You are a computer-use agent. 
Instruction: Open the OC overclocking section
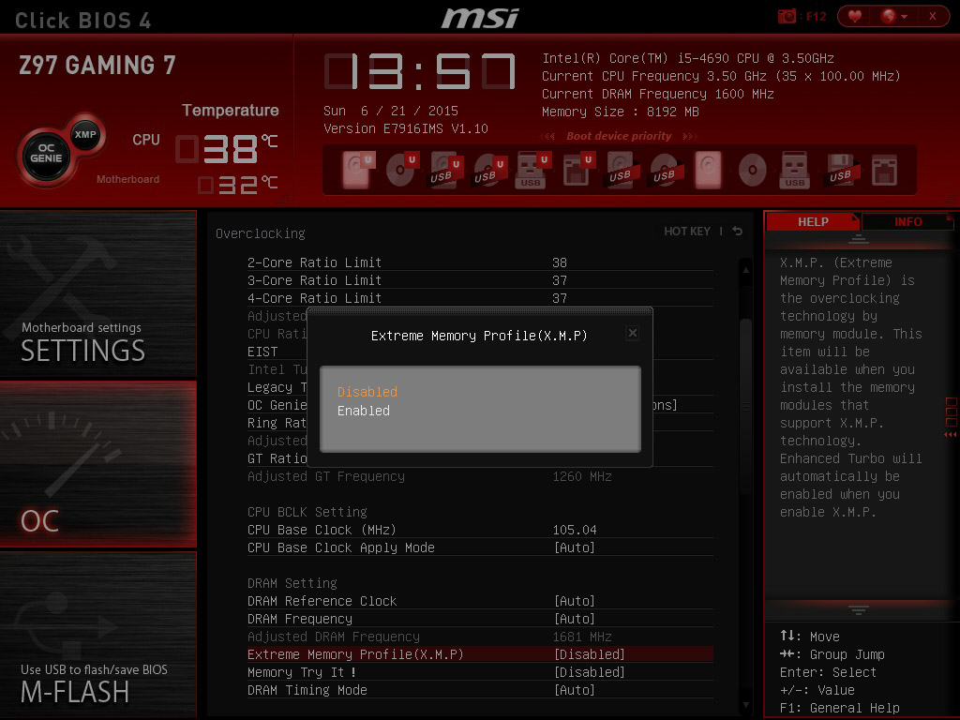[x=97, y=463]
